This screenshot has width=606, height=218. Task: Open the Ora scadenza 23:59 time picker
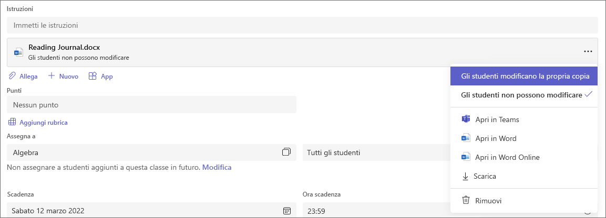point(377,210)
